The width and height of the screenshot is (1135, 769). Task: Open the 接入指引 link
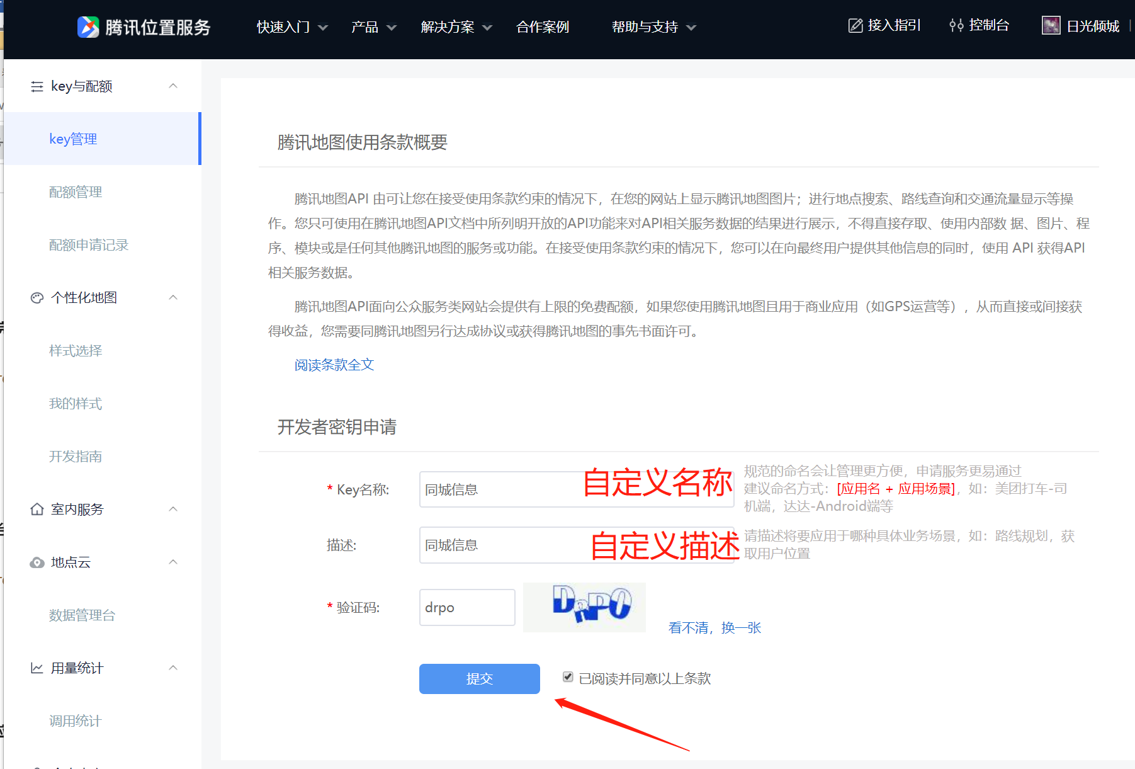(894, 25)
